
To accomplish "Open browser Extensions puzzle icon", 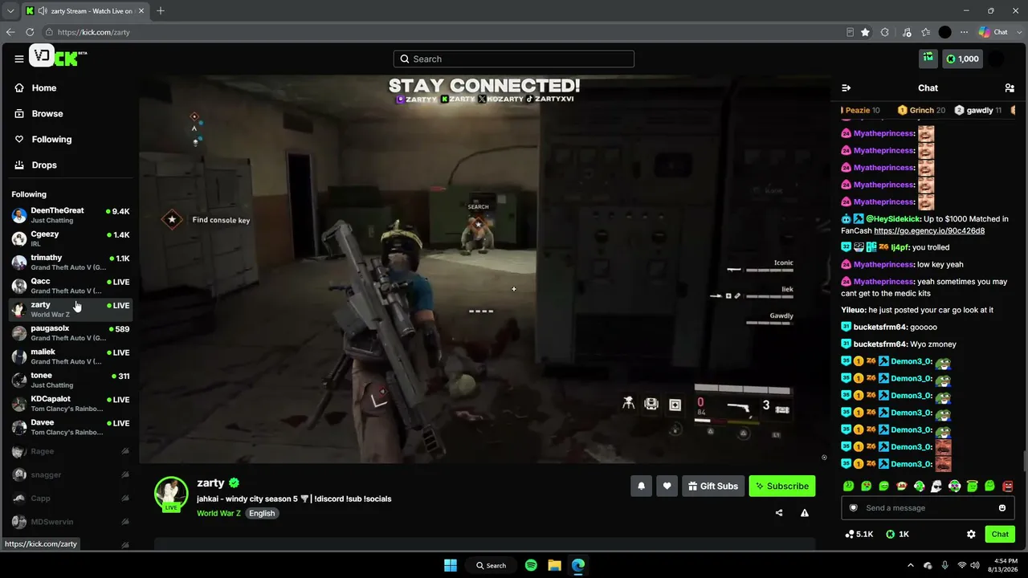I will point(885,32).
